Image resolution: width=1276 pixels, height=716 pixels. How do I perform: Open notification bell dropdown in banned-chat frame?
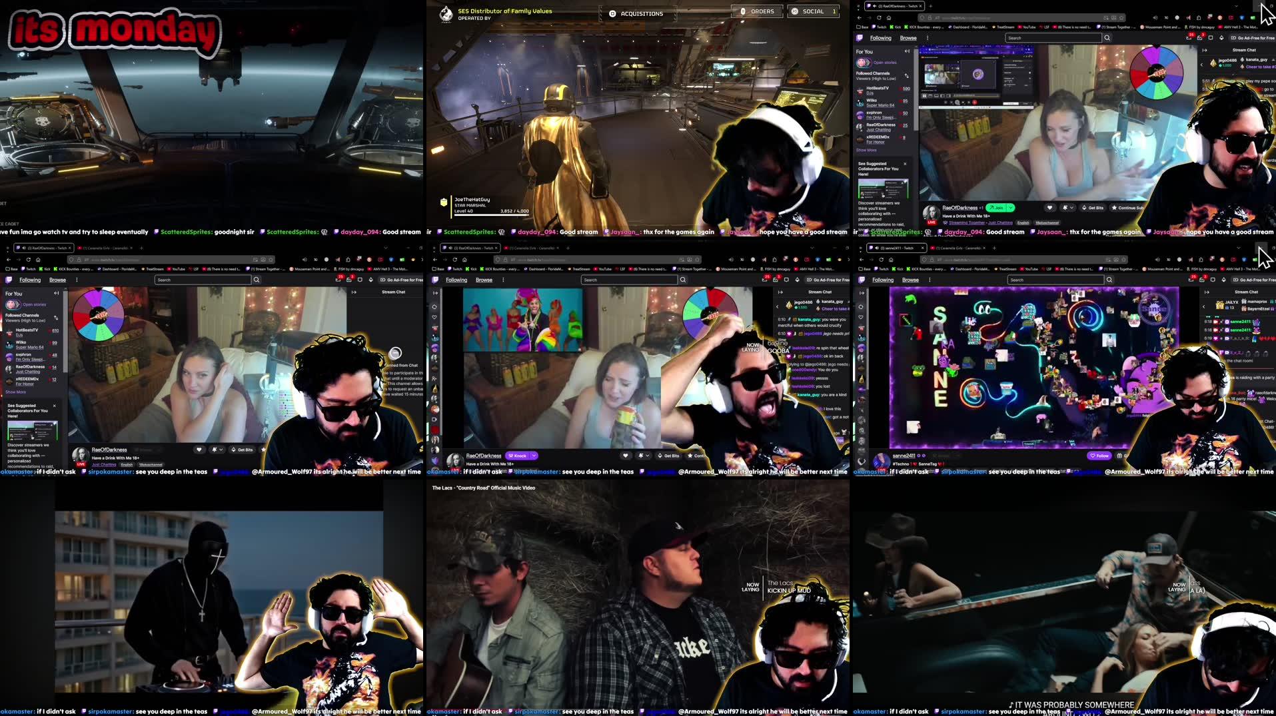tap(217, 450)
